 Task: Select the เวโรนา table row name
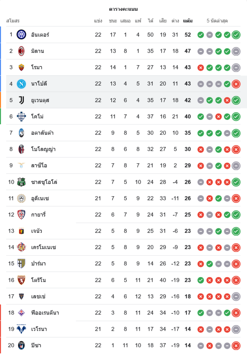pyautogui.click(x=39, y=329)
